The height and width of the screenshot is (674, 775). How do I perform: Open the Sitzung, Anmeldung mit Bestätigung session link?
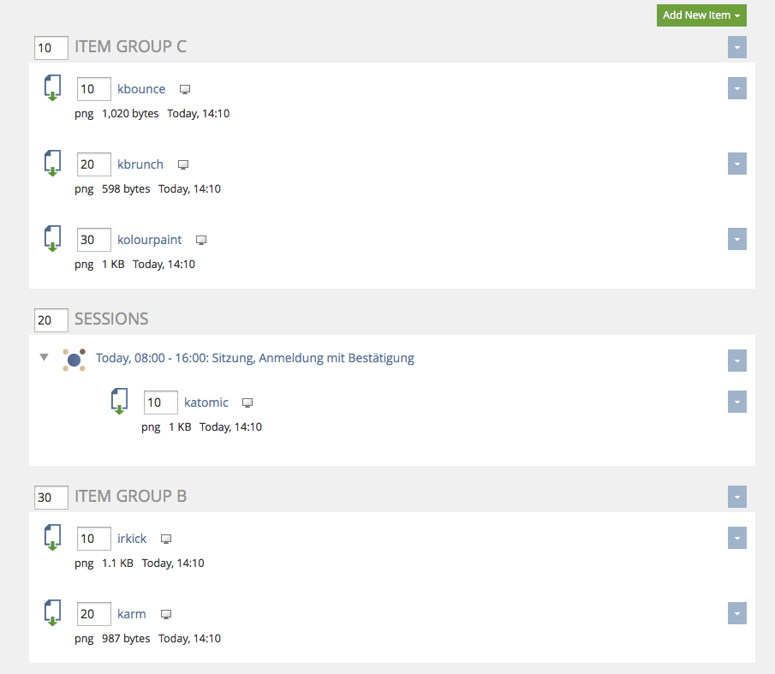pyautogui.click(x=254, y=358)
